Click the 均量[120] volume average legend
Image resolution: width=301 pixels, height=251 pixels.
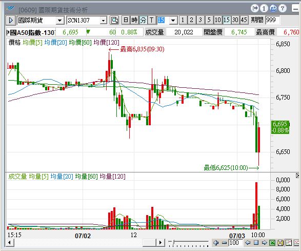pos(112,176)
